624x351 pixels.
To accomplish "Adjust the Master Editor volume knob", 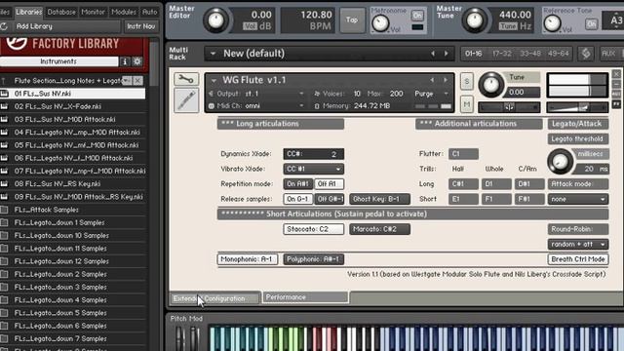I will click(215, 19).
